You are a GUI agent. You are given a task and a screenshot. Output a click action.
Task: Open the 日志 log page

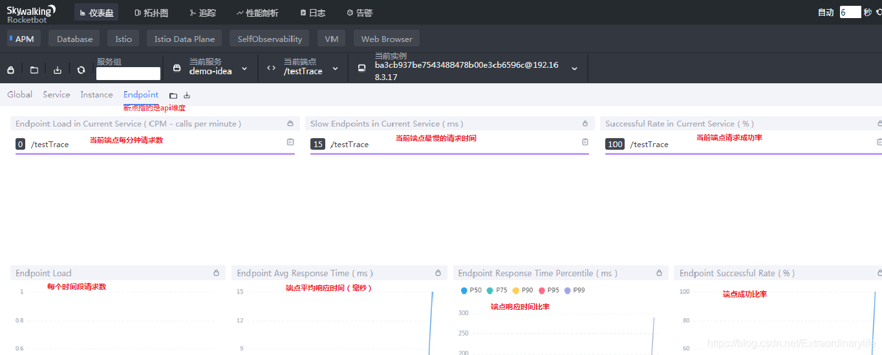(x=313, y=12)
